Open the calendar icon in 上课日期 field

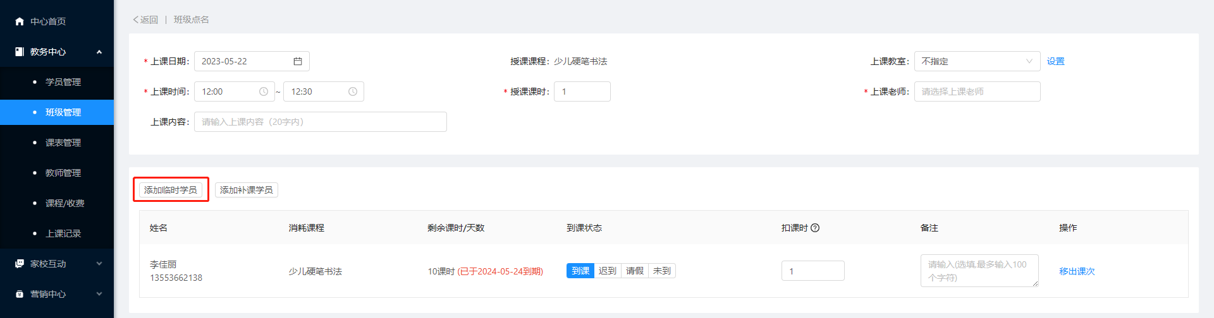(298, 61)
